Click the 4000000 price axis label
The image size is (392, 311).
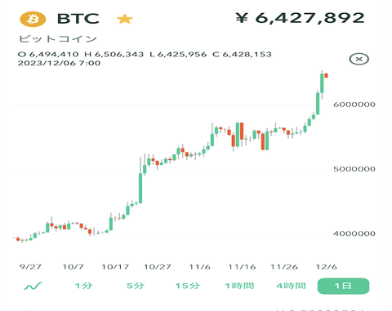pos(354,233)
